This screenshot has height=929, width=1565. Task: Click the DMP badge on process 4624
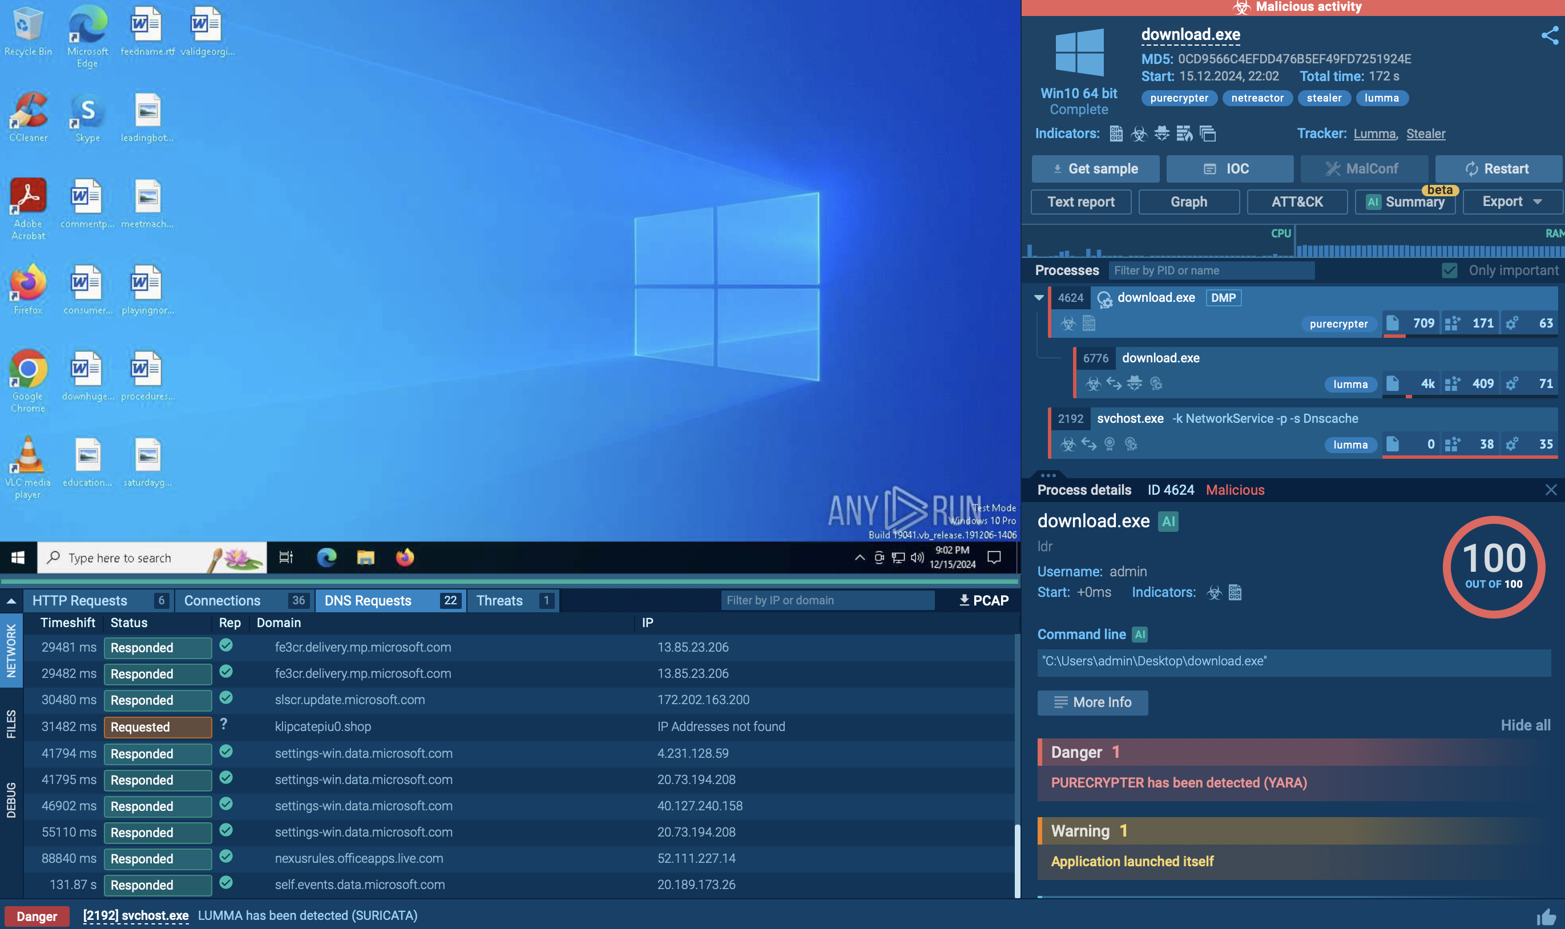tap(1223, 297)
